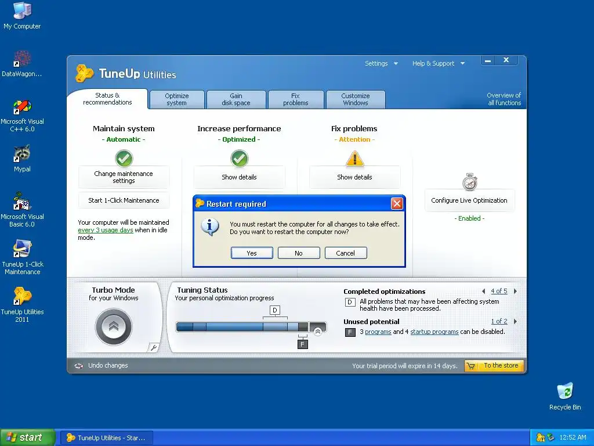Open the programs link in Unused potential

[x=378, y=332]
